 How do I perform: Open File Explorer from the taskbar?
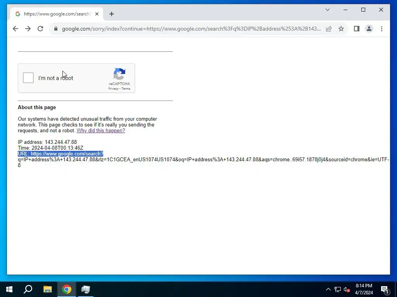click(x=47, y=289)
